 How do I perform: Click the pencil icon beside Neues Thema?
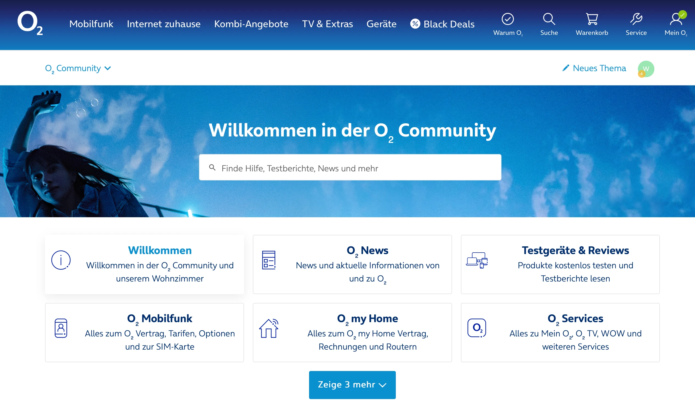click(x=566, y=68)
